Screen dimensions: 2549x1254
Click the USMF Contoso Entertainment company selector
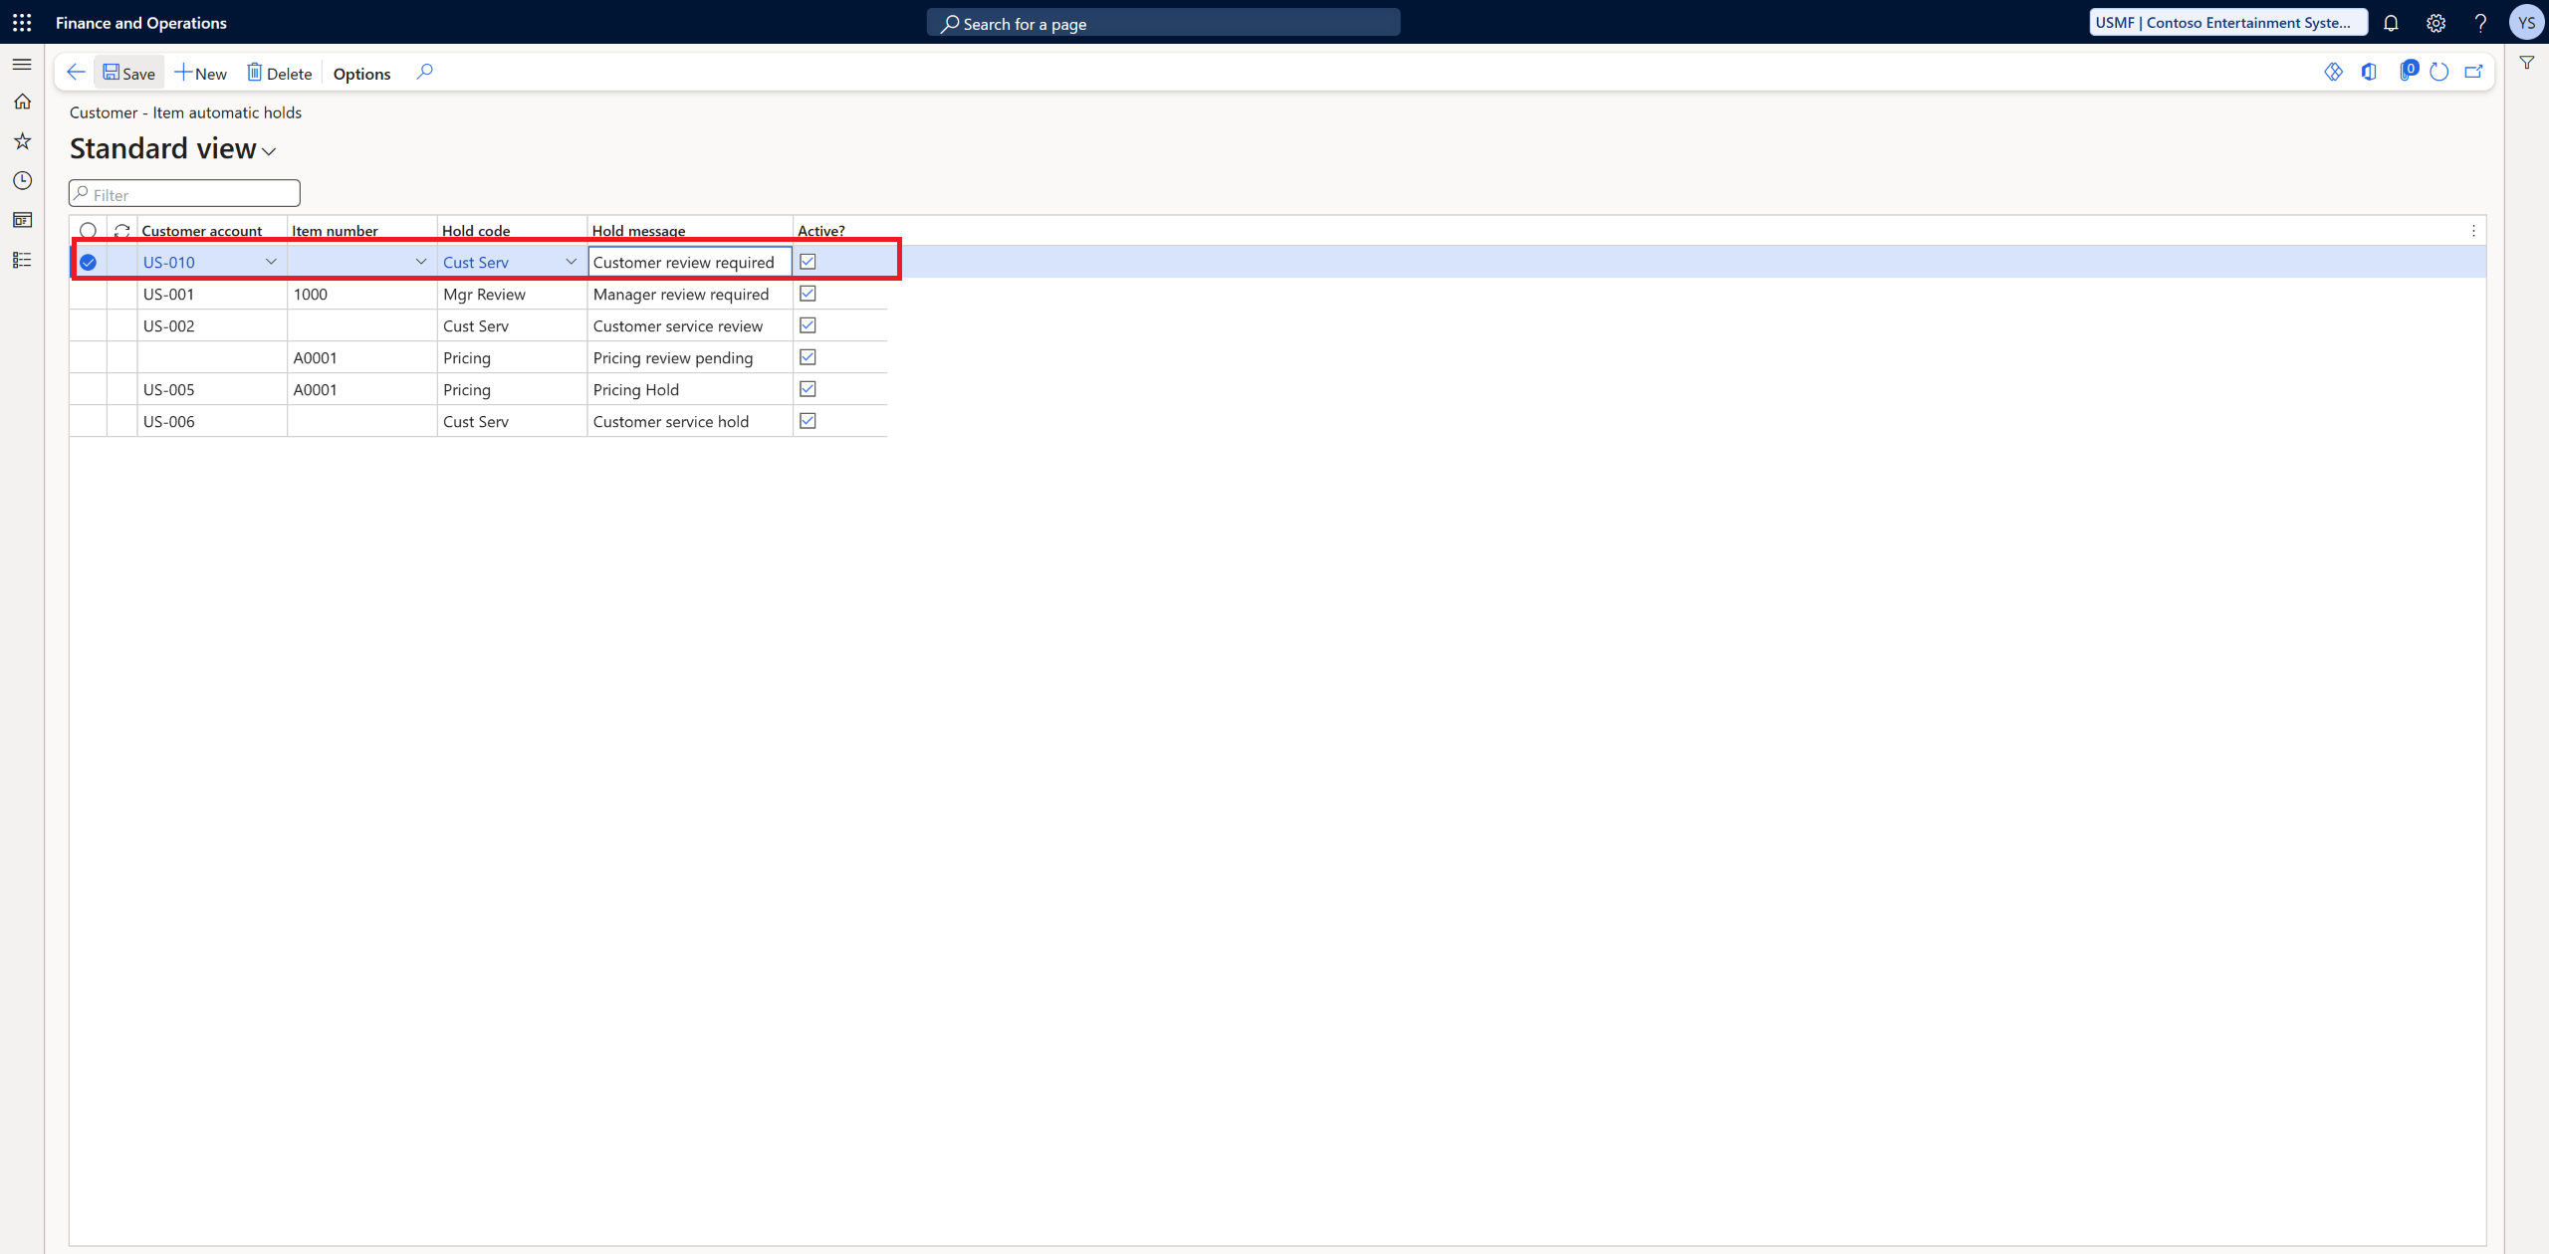point(2226,22)
